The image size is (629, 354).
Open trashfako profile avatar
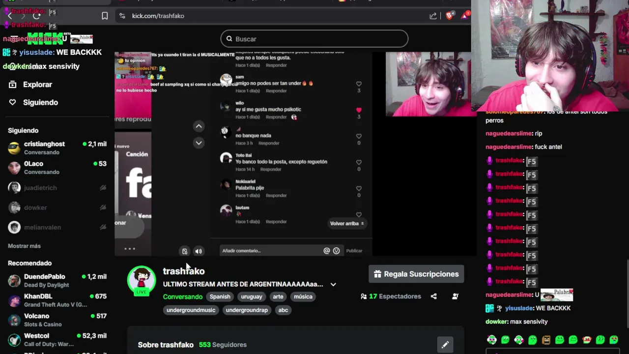pyautogui.click(x=142, y=280)
